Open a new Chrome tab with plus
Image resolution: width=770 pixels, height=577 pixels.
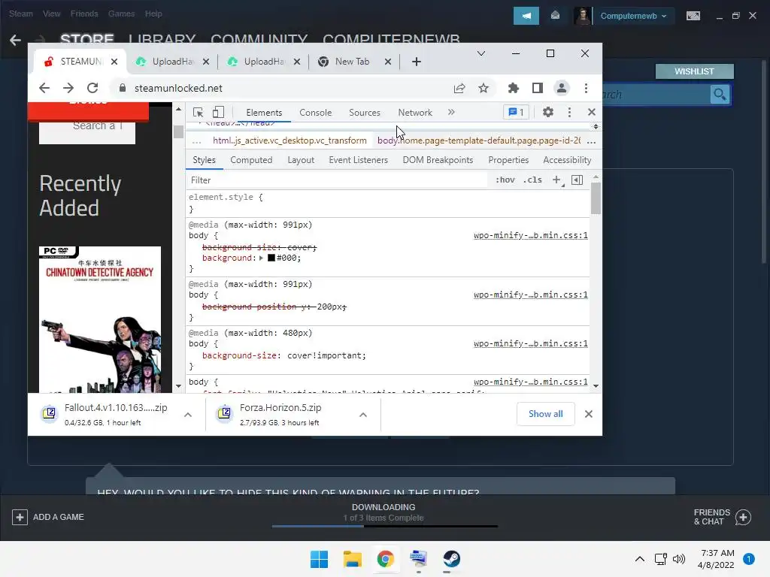(x=416, y=62)
